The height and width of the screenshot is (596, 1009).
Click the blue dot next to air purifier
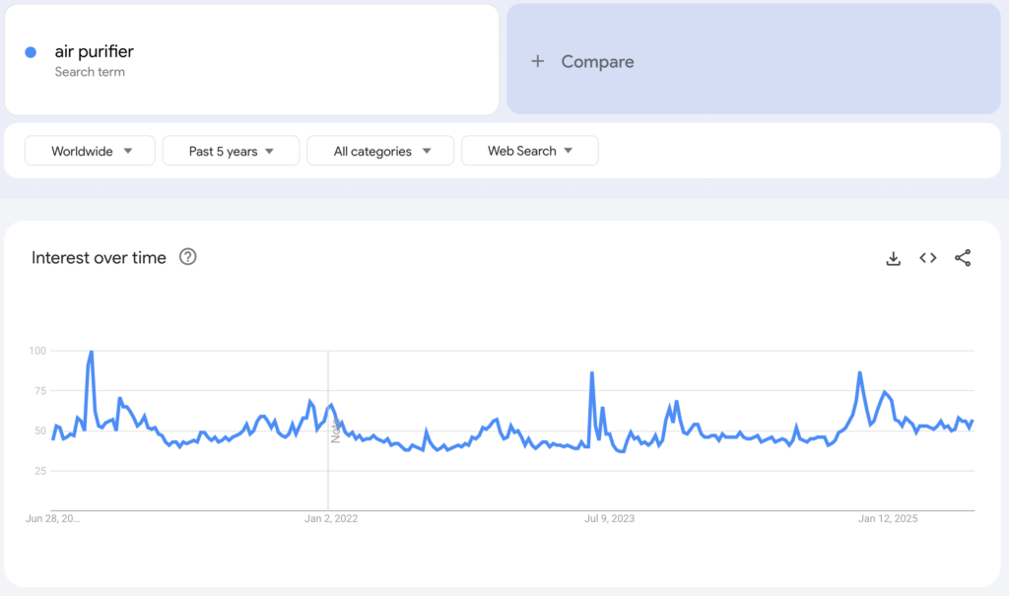pos(29,51)
